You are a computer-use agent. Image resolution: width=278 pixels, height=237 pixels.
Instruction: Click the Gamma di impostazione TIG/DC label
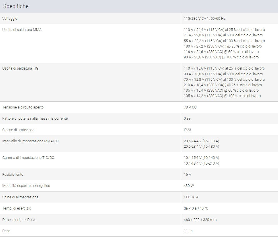click(x=28, y=157)
